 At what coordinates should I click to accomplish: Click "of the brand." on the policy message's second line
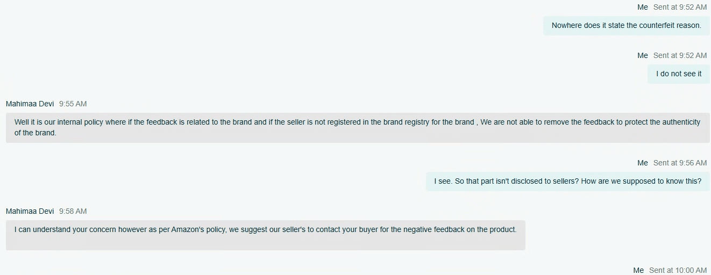(35, 133)
